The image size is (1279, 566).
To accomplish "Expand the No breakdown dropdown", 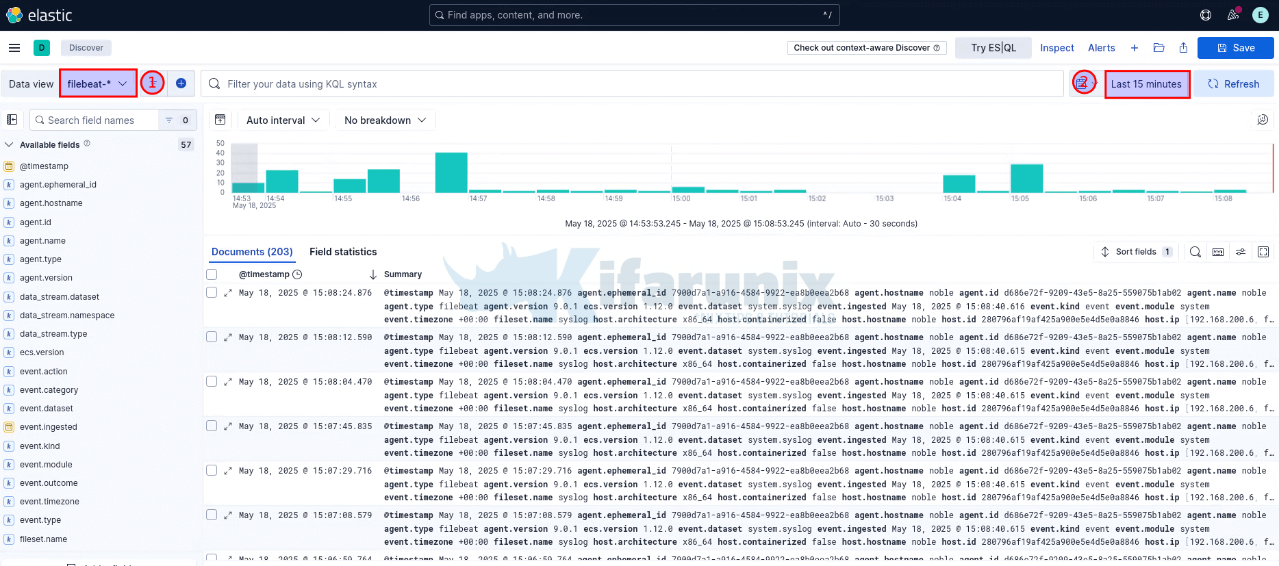I will pyautogui.click(x=385, y=120).
